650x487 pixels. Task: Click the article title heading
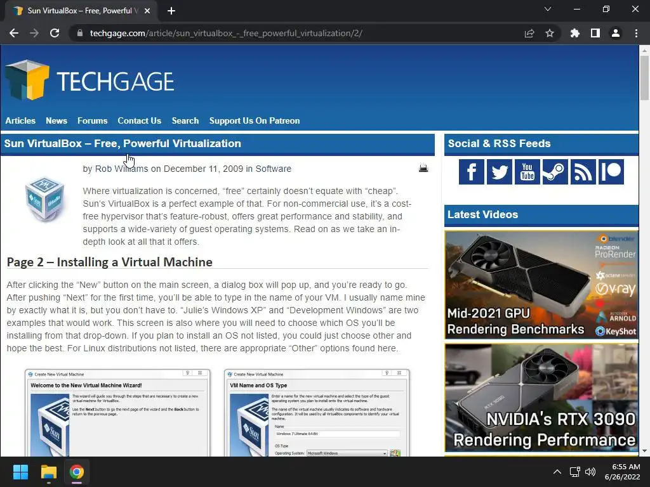tap(123, 143)
